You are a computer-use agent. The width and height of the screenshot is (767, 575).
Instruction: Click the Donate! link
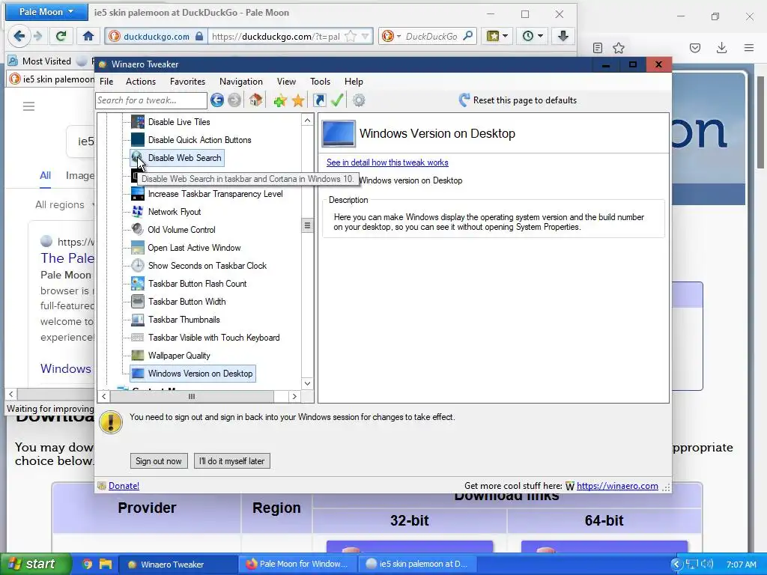[124, 485]
